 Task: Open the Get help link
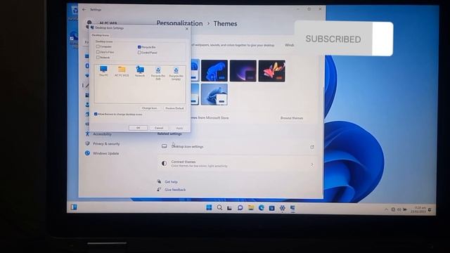[x=171, y=181]
